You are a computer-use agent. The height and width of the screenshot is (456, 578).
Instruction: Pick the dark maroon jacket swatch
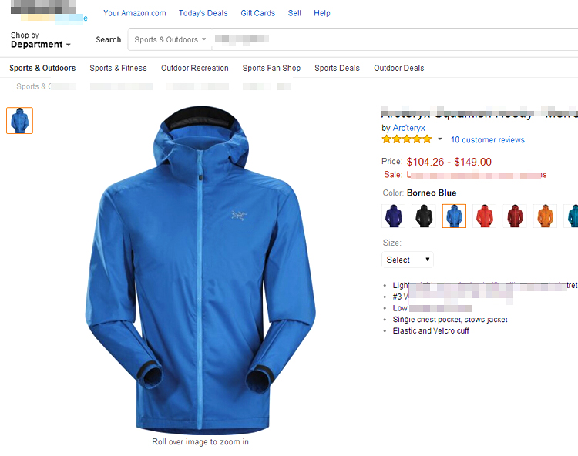(515, 216)
